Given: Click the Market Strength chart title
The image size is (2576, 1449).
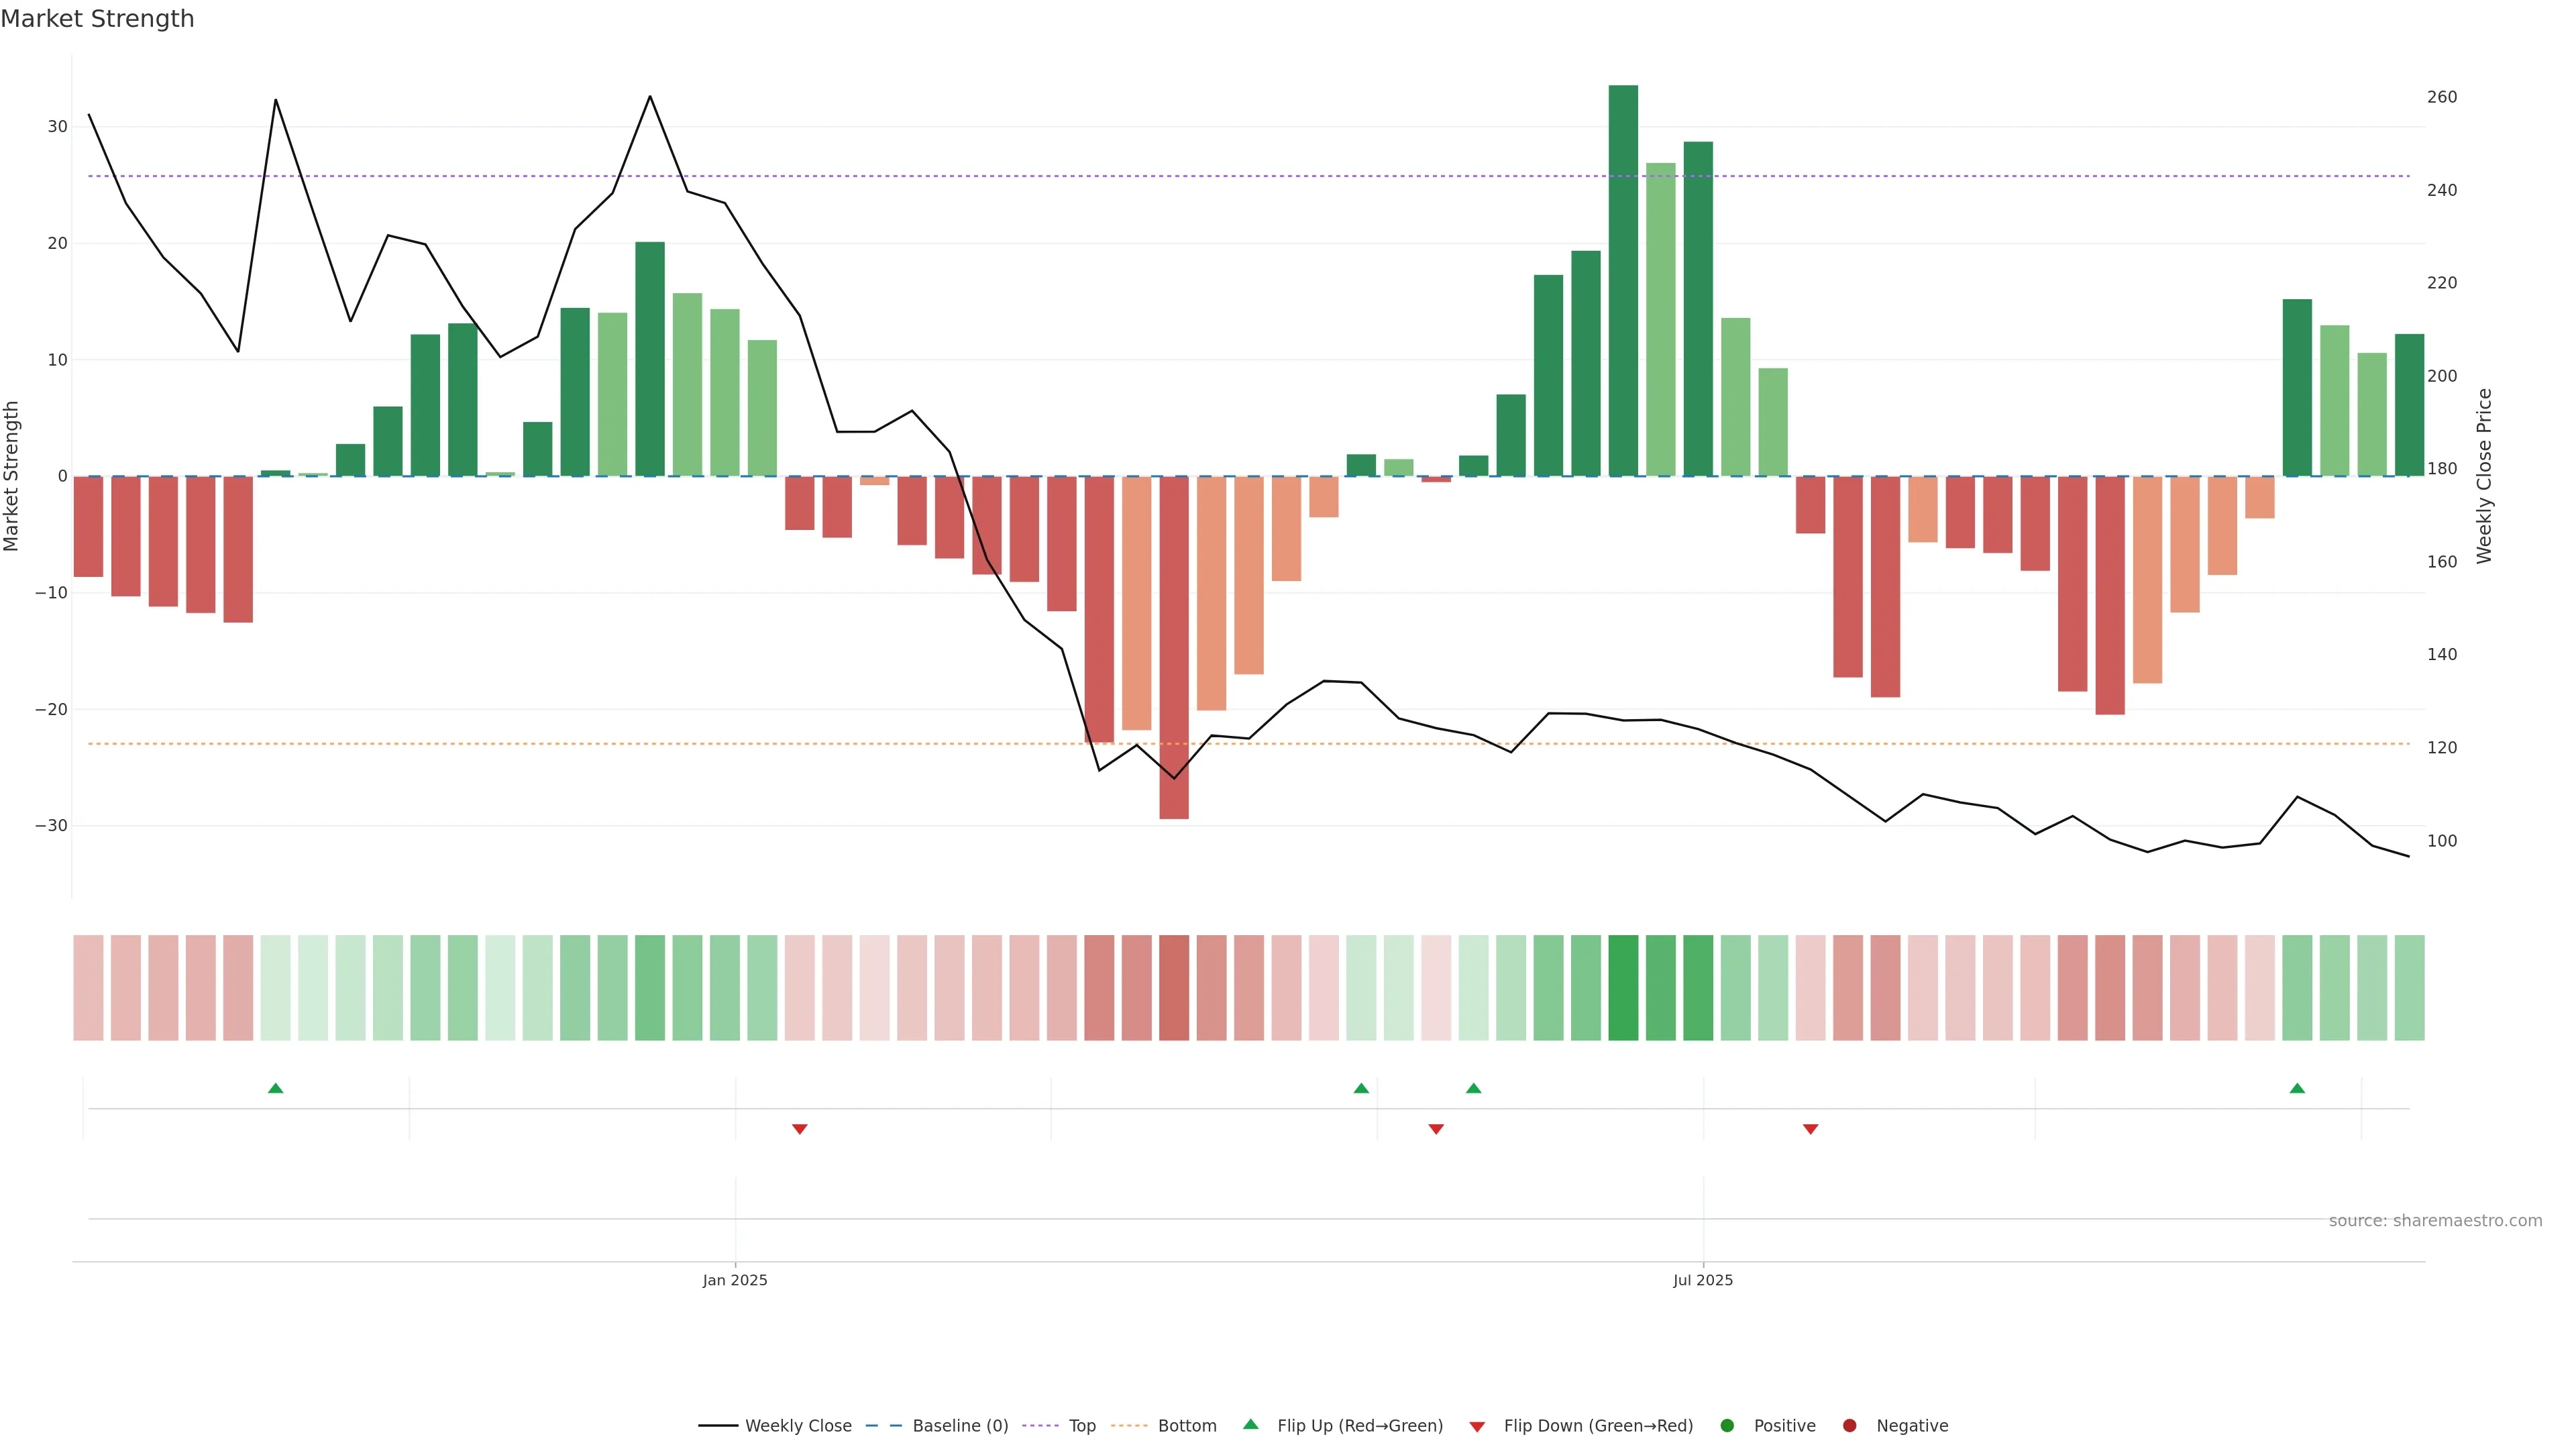Looking at the screenshot, I should tap(97, 19).
